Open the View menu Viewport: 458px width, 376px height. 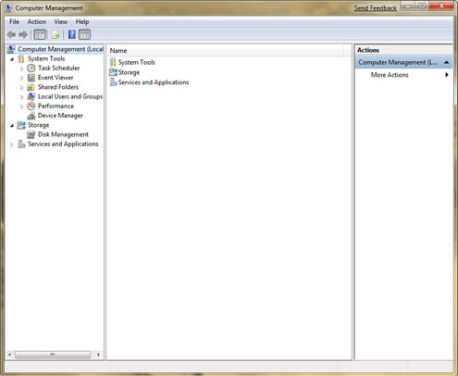[61, 21]
